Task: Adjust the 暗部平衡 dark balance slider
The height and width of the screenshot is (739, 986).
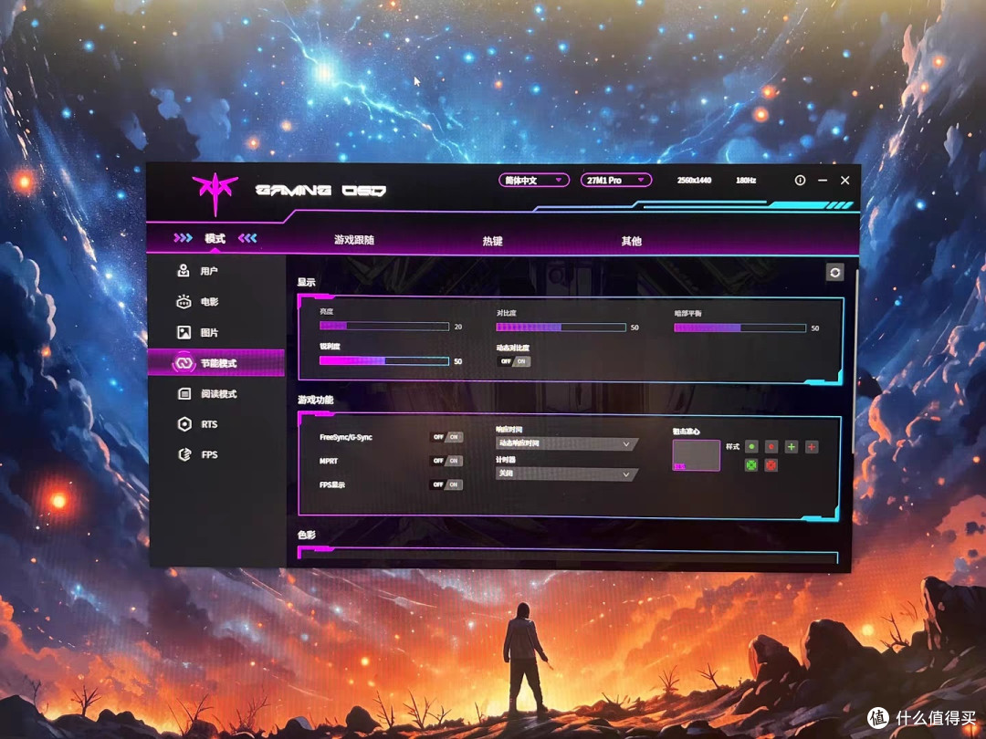Action: click(740, 328)
